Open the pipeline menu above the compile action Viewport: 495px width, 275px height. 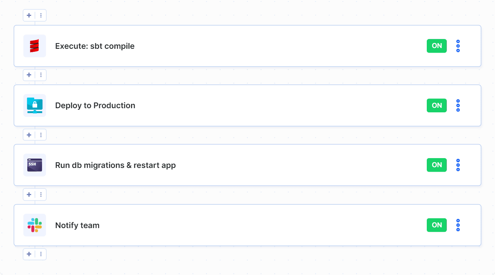(x=41, y=15)
